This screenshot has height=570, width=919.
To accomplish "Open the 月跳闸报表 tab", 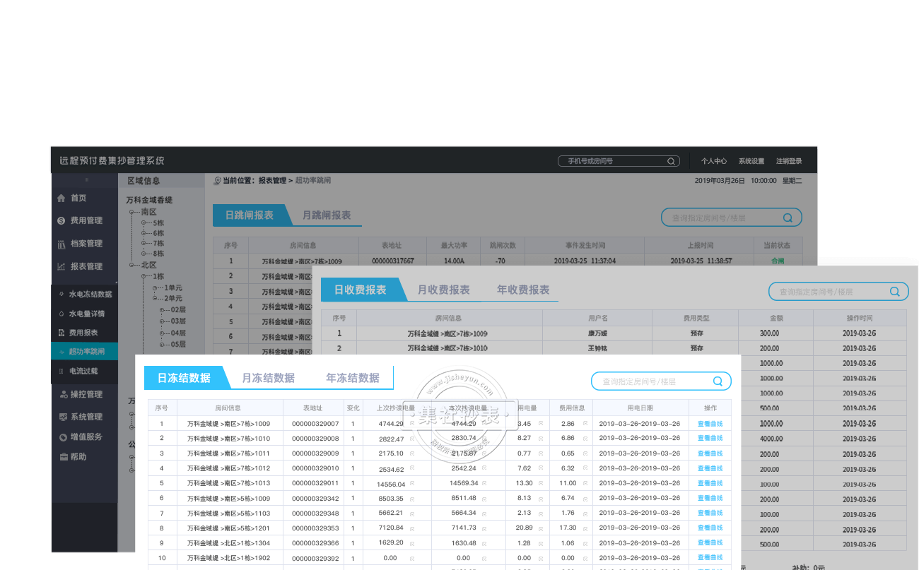I will (x=327, y=215).
